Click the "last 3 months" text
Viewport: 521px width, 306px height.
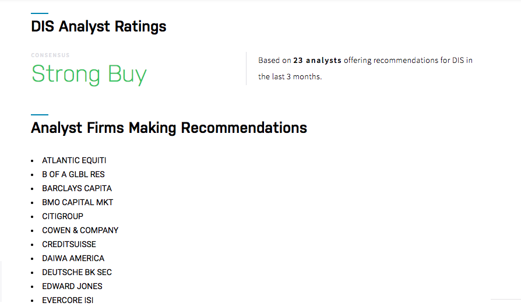point(296,77)
